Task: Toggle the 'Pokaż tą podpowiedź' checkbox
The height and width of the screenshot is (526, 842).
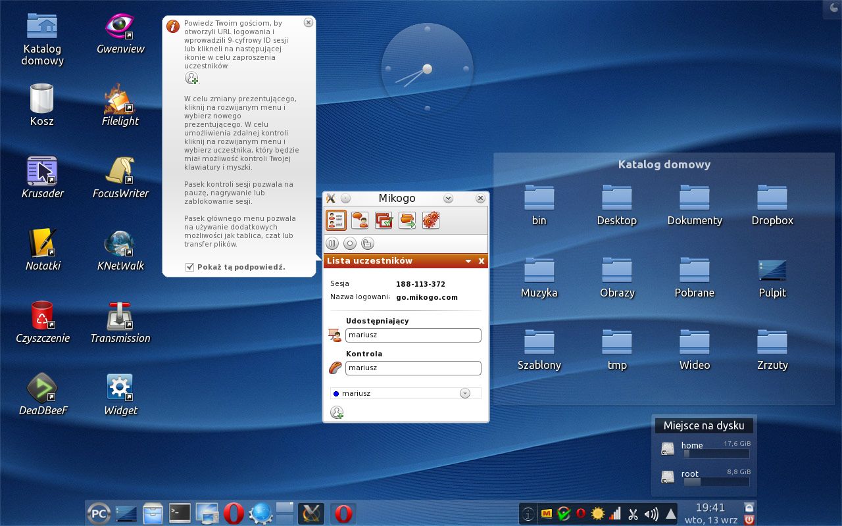Action: click(x=190, y=267)
